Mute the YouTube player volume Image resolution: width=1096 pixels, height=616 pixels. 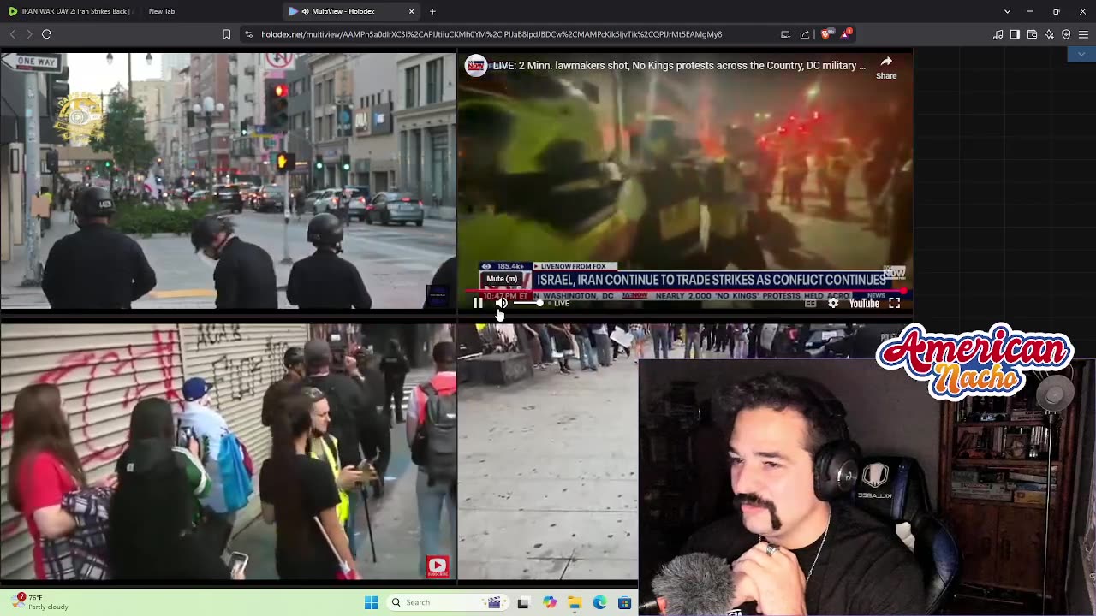pos(502,303)
